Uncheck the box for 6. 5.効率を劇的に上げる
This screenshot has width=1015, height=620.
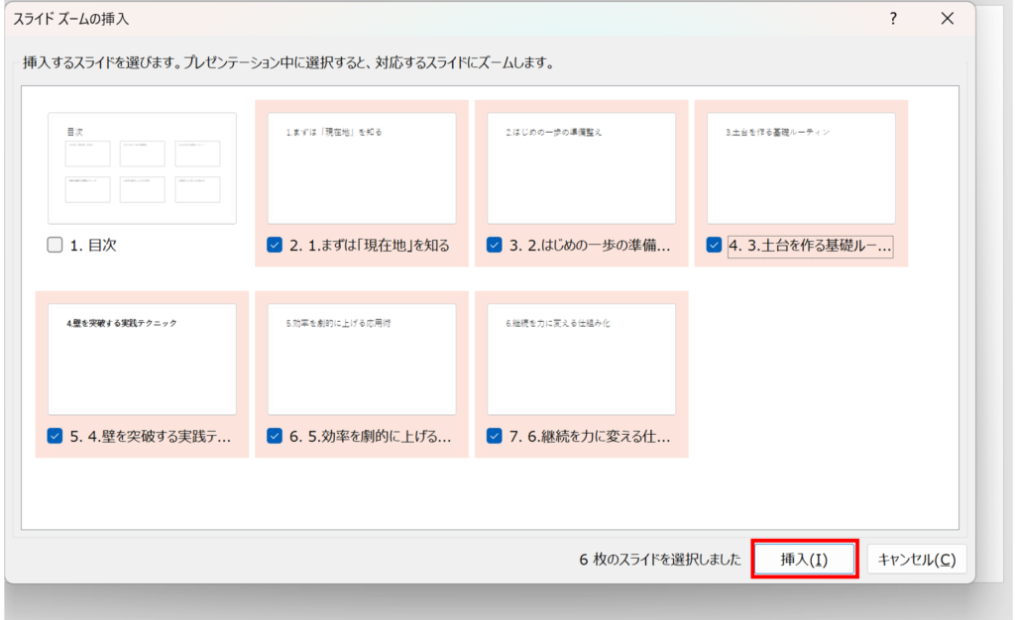pyautogui.click(x=275, y=436)
